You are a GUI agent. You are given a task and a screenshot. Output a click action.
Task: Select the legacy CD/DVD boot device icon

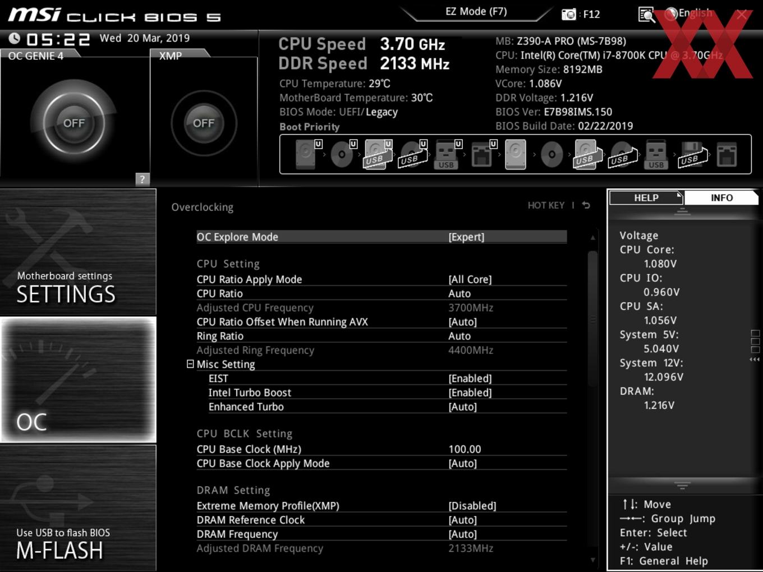click(551, 154)
